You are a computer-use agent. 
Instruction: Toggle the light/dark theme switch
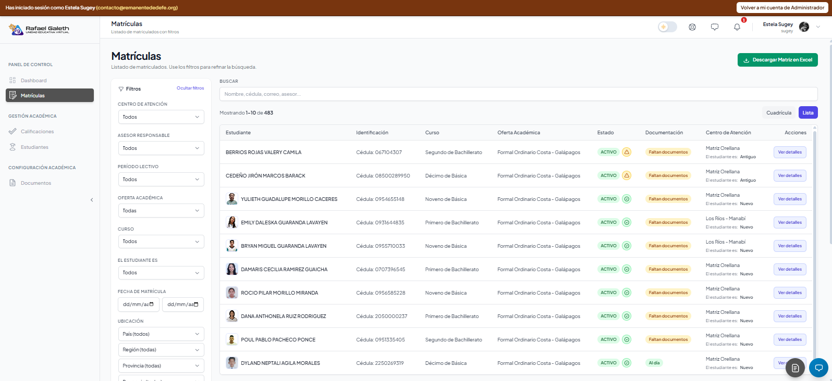pos(667,27)
